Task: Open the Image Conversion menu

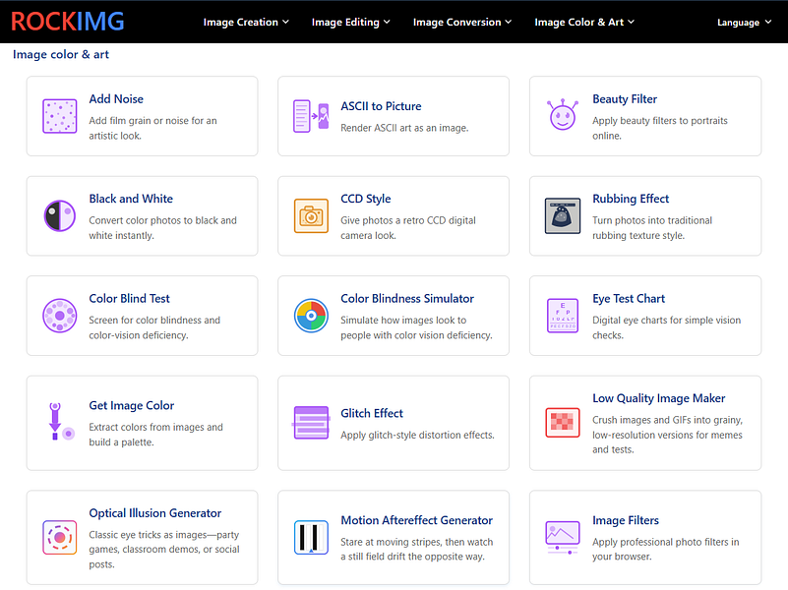Action: click(462, 22)
